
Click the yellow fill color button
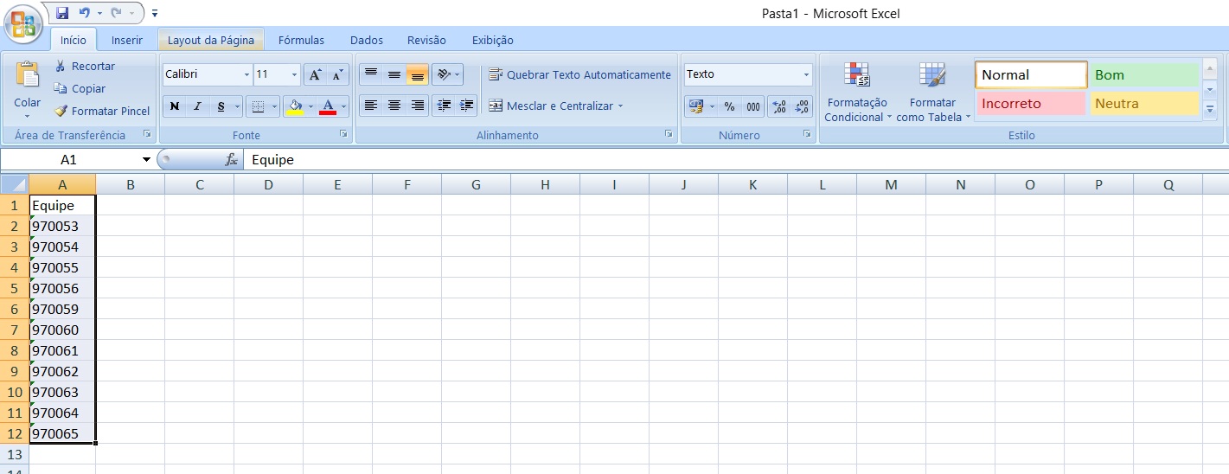coord(295,106)
